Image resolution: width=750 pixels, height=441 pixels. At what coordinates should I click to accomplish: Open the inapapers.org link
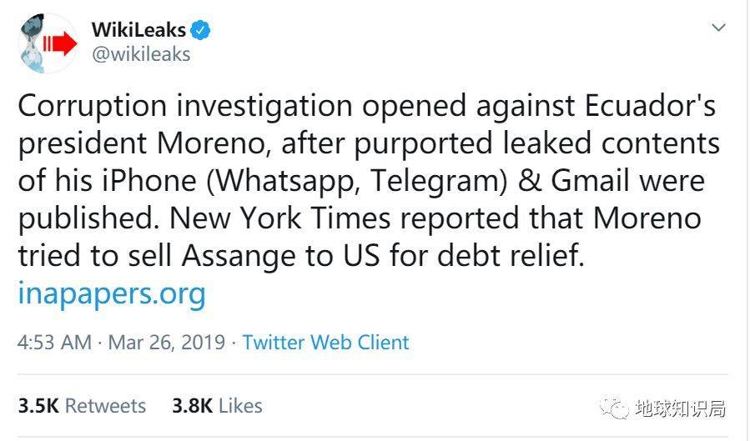tap(111, 293)
